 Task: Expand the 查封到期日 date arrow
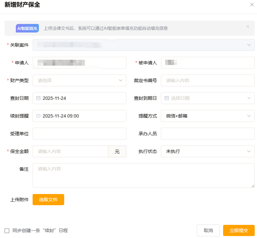249,98
